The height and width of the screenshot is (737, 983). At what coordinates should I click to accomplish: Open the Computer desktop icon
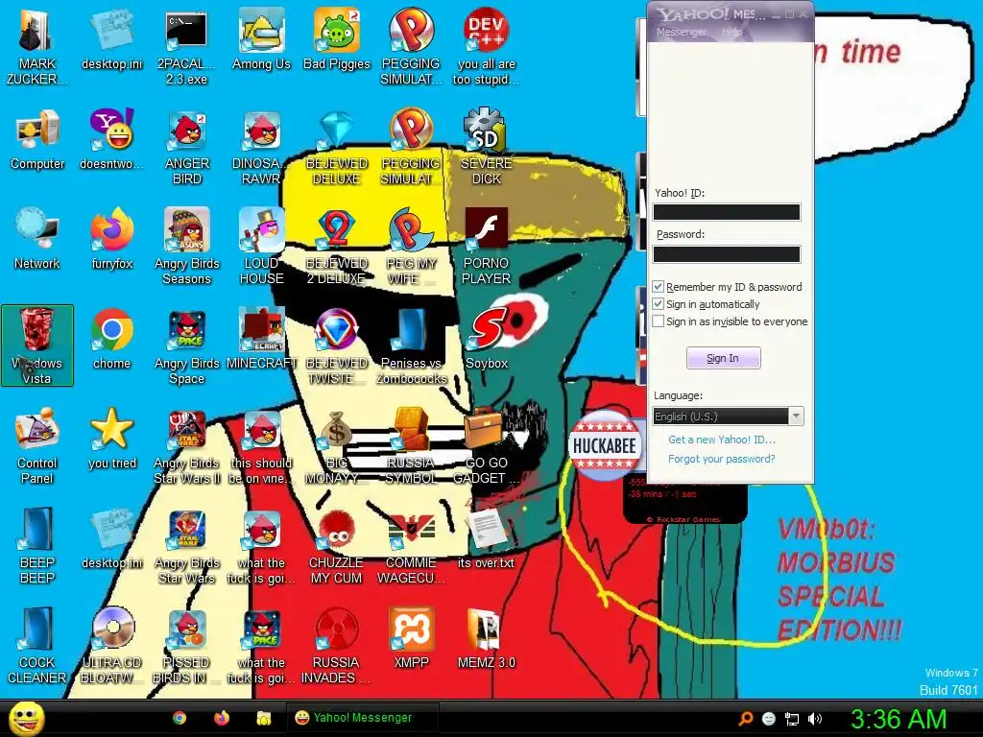click(37, 139)
